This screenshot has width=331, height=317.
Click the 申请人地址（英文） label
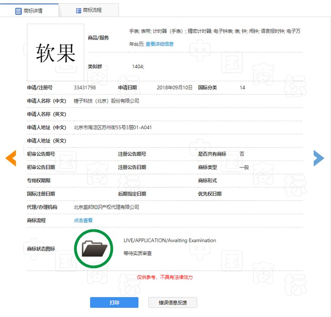[47, 141]
